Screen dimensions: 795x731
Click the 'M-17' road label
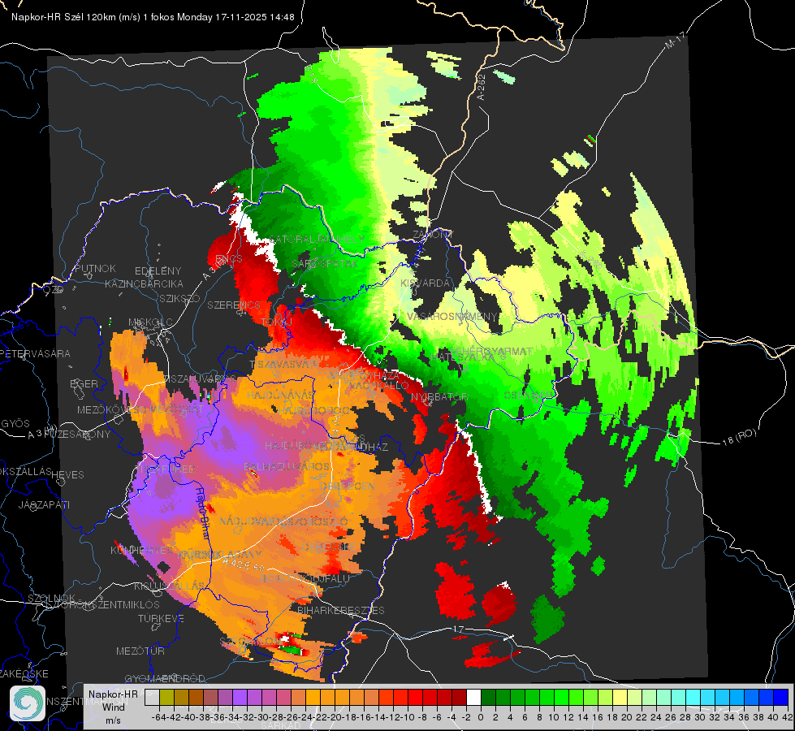676,40
